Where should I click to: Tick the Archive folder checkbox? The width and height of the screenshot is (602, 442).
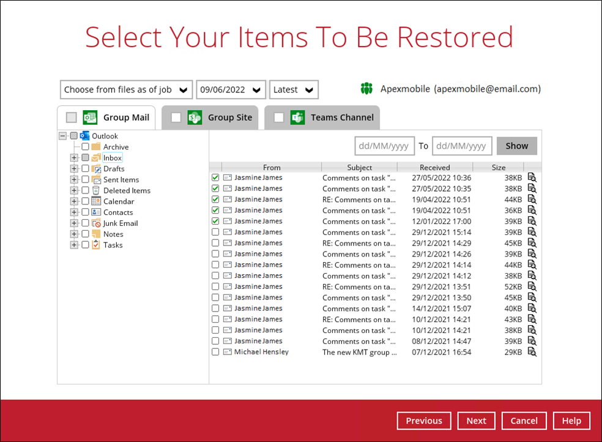[85, 147]
